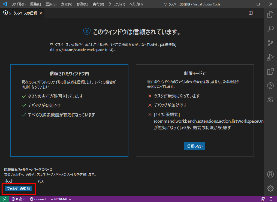Click the すべての拡張機能が有効になっています item

coord(61,115)
